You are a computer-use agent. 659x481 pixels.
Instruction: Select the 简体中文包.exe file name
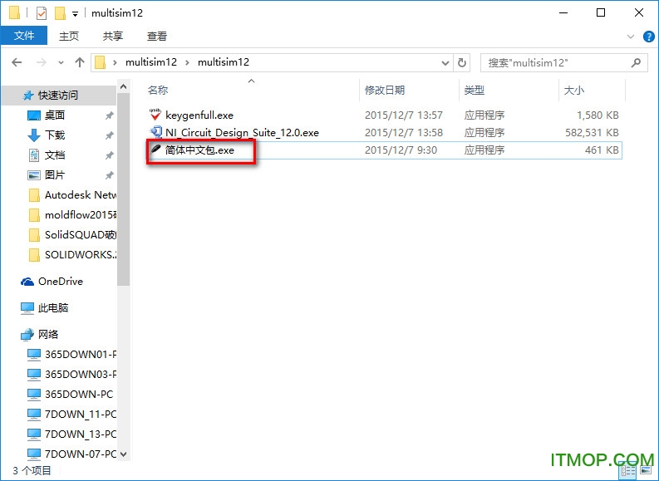pyautogui.click(x=199, y=150)
